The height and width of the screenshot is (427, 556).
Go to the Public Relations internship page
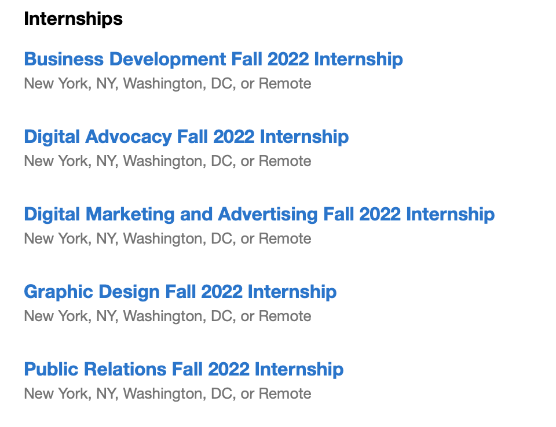184,369
